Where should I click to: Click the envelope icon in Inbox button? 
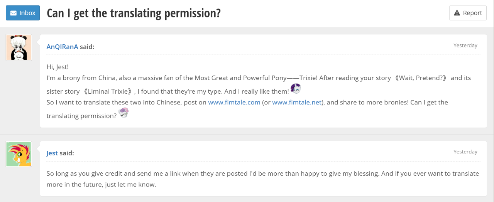[x=13, y=13]
